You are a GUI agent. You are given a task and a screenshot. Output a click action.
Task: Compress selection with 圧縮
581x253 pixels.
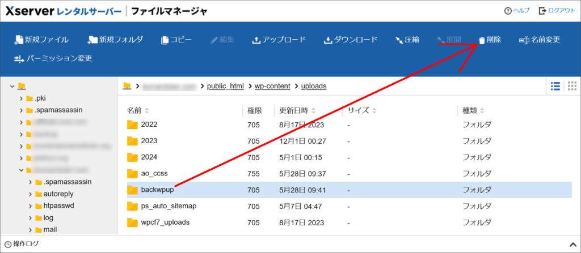(x=407, y=40)
